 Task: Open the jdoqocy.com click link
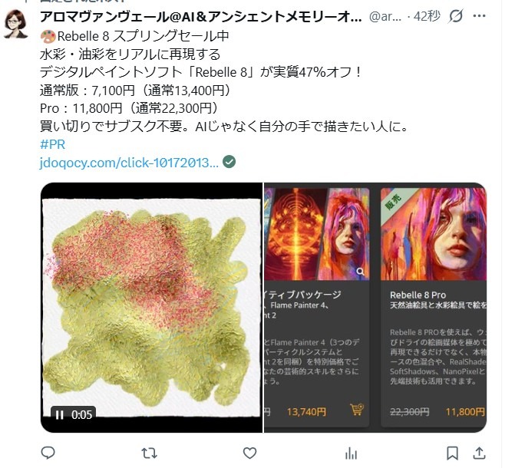(129, 163)
